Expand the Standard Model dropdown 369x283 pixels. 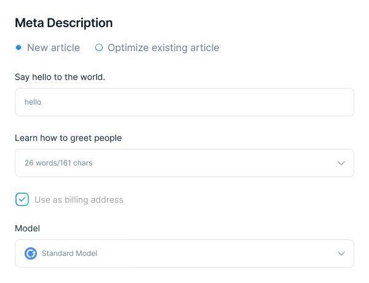coord(184,253)
